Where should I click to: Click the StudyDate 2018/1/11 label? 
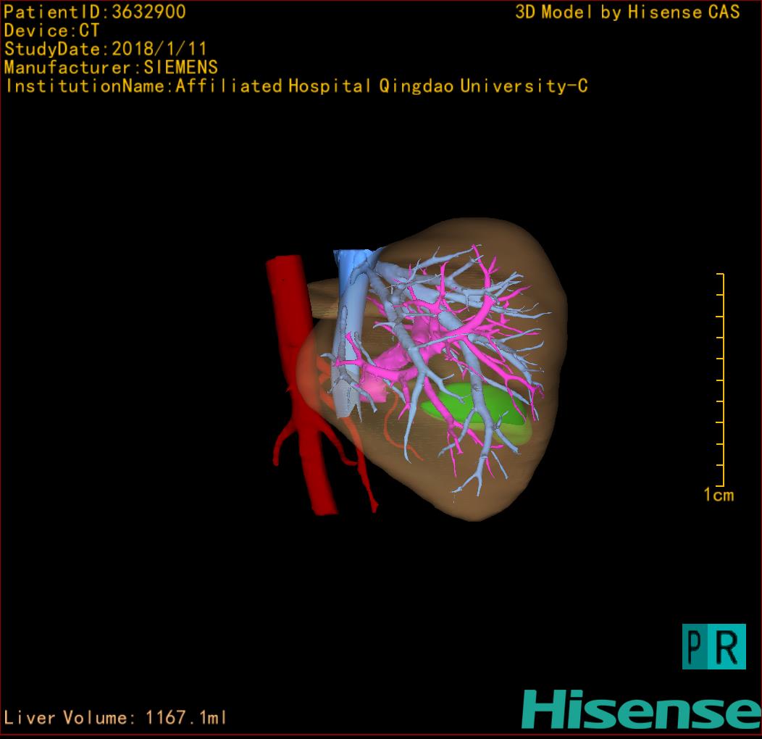106,49
